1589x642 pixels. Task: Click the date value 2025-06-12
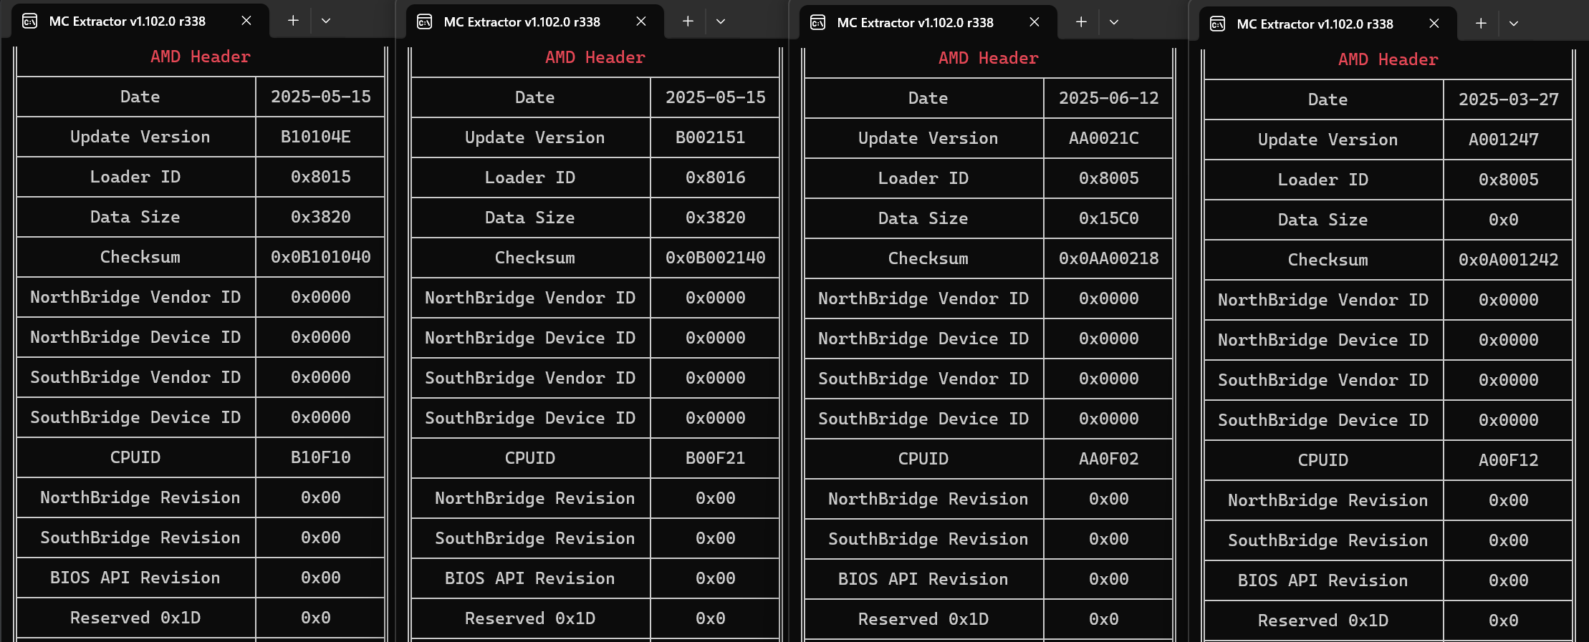point(1109,98)
